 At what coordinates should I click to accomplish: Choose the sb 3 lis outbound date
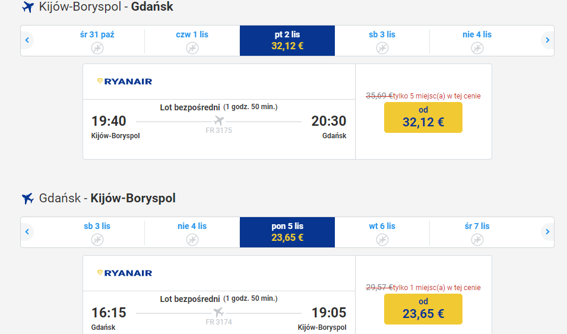coord(382,40)
